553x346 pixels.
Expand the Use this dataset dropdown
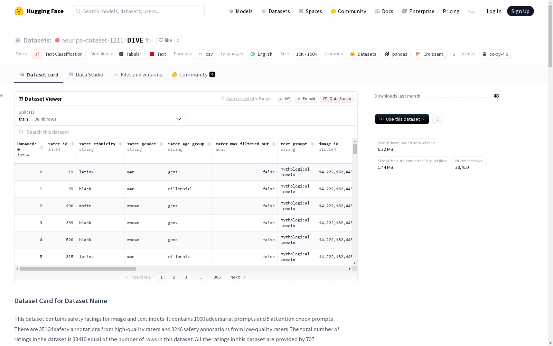402,119
